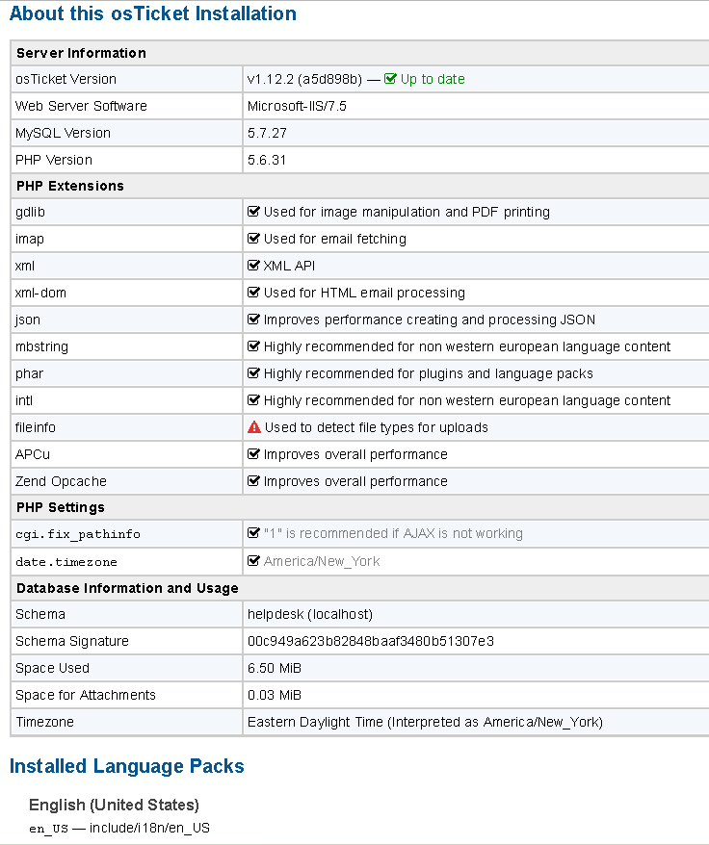Click the date.timezone check icon

[x=253, y=561]
